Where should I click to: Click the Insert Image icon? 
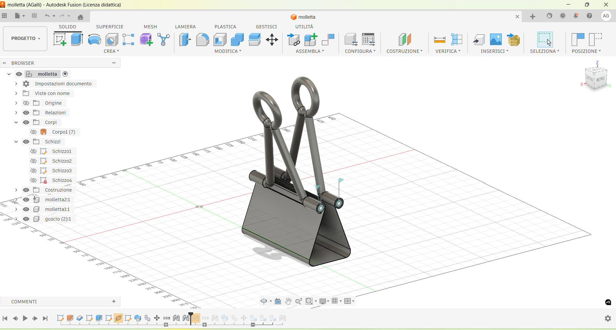pos(496,40)
